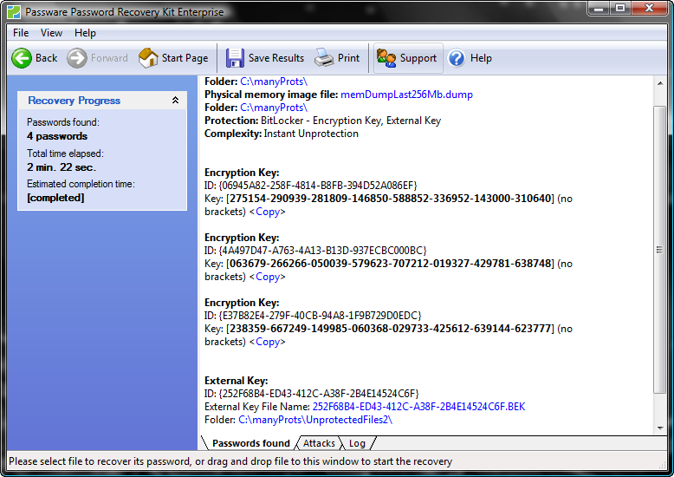Switch to the Passwords found tab

[x=251, y=443]
